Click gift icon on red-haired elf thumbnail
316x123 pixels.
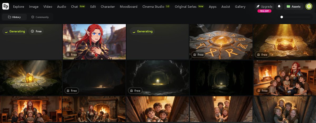point(68,55)
